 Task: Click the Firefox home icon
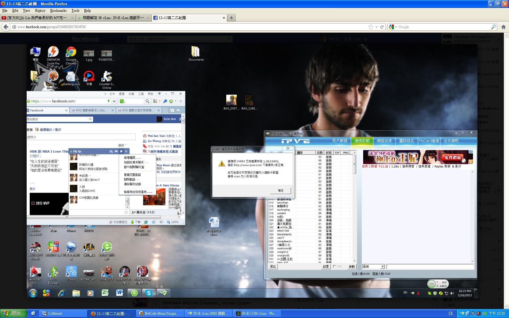click(x=503, y=27)
